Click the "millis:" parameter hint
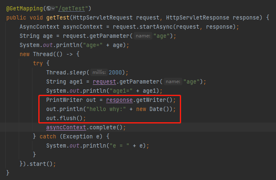Image resolution: width=276 pixels, height=180 pixels. [99, 72]
